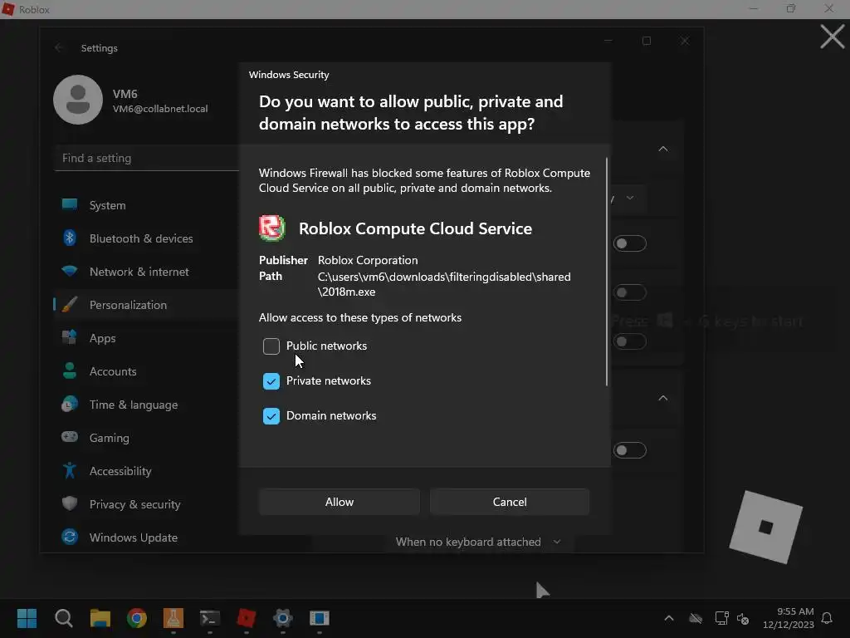Click the VM6@collabnet.local account text
This screenshot has height=638, width=850.
(x=160, y=109)
